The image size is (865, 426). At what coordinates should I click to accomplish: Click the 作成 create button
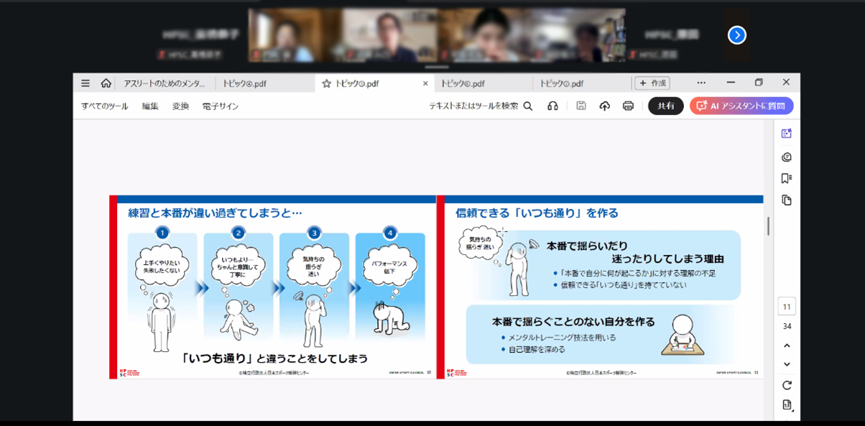pos(652,83)
